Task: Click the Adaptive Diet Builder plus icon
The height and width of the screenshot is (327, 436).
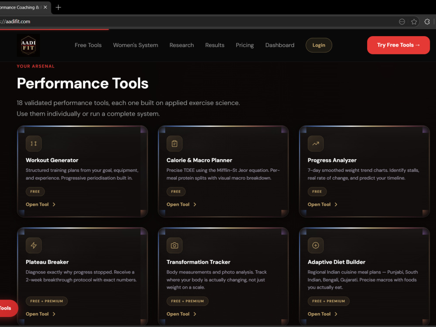Action: click(316, 245)
